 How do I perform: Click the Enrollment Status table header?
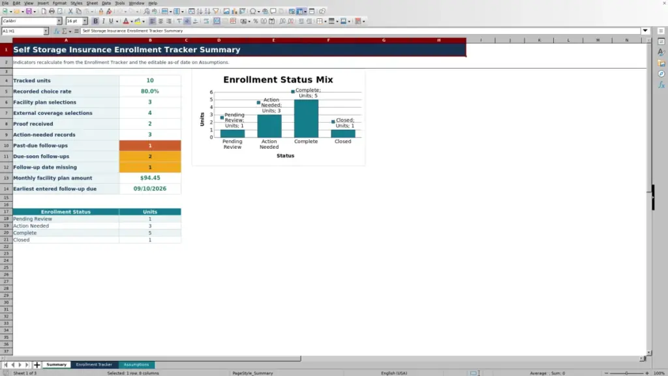tap(66, 212)
